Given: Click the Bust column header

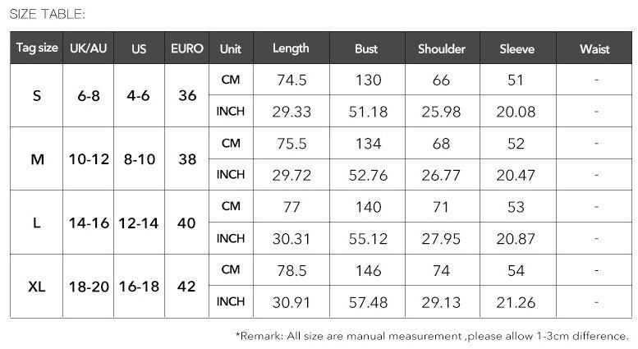Looking at the screenshot, I should (x=366, y=48).
